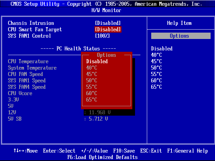
Task: Click the CPU Vcore row label
Action: [x=20, y=93]
